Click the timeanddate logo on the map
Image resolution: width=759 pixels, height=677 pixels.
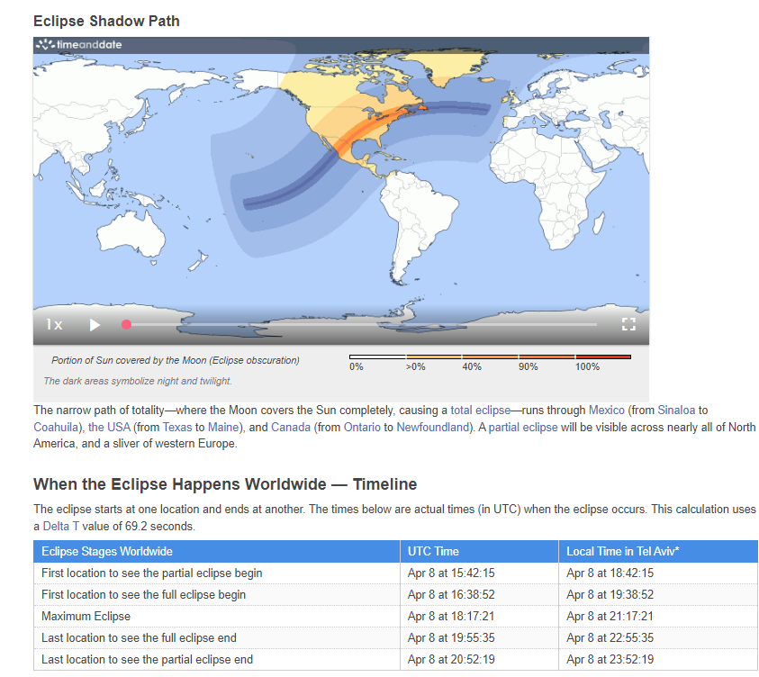[80, 44]
